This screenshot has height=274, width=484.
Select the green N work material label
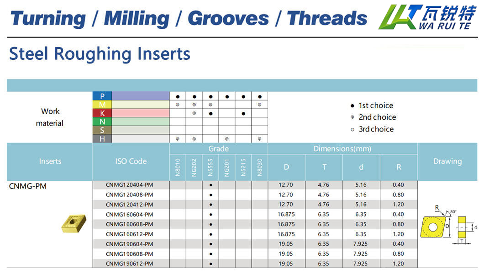(x=102, y=122)
